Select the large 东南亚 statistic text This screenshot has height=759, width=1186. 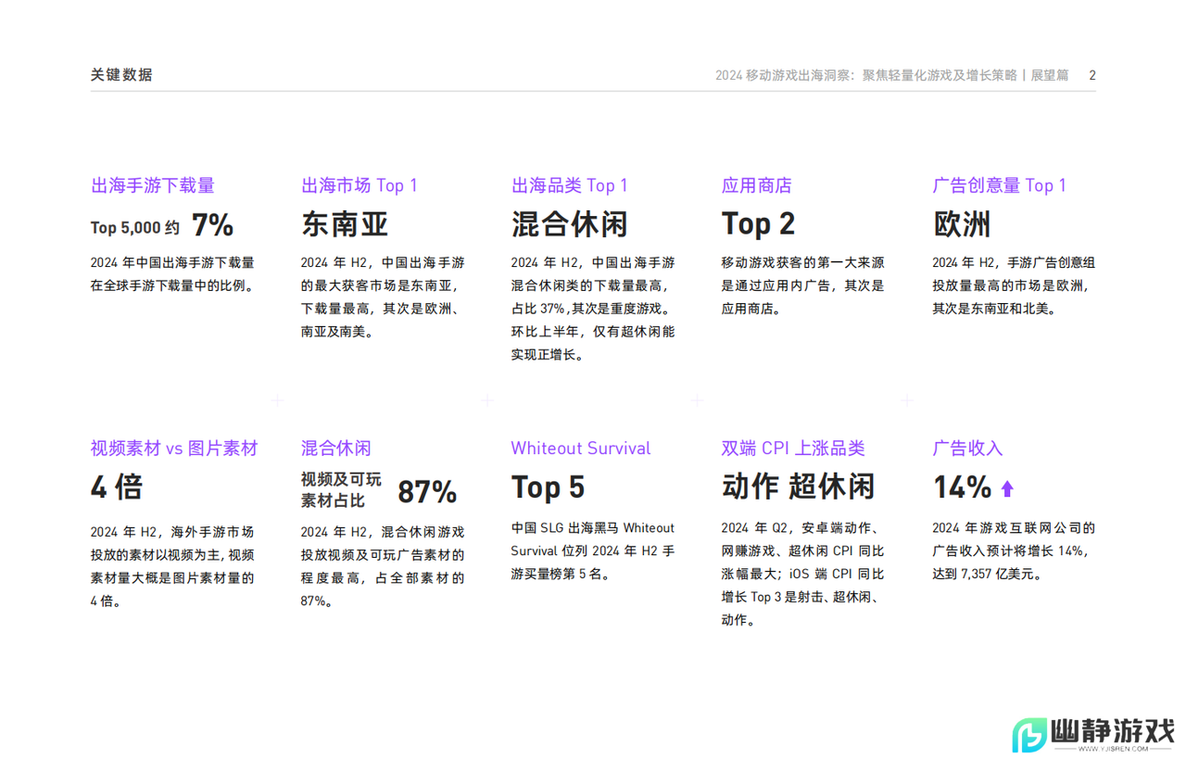[346, 223]
